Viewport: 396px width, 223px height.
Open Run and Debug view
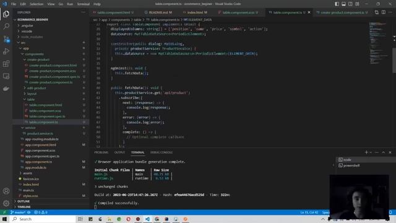pyautogui.click(x=6, y=51)
